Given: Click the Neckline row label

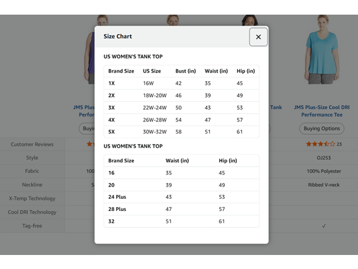Looking at the screenshot, I should pyautogui.click(x=32, y=185).
